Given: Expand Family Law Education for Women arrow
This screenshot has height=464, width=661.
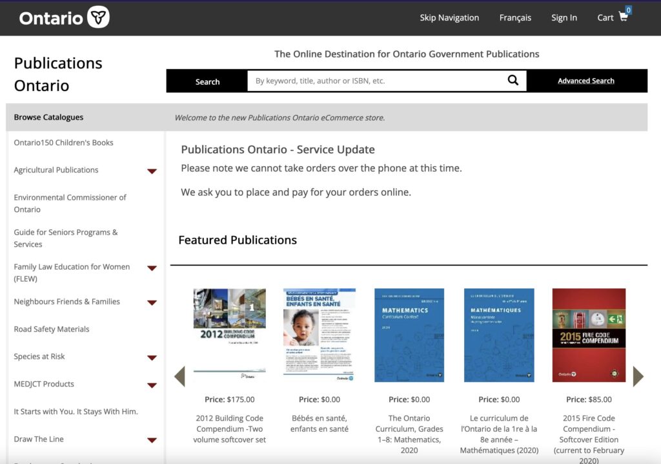Looking at the screenshot, I should pos(152,268).
